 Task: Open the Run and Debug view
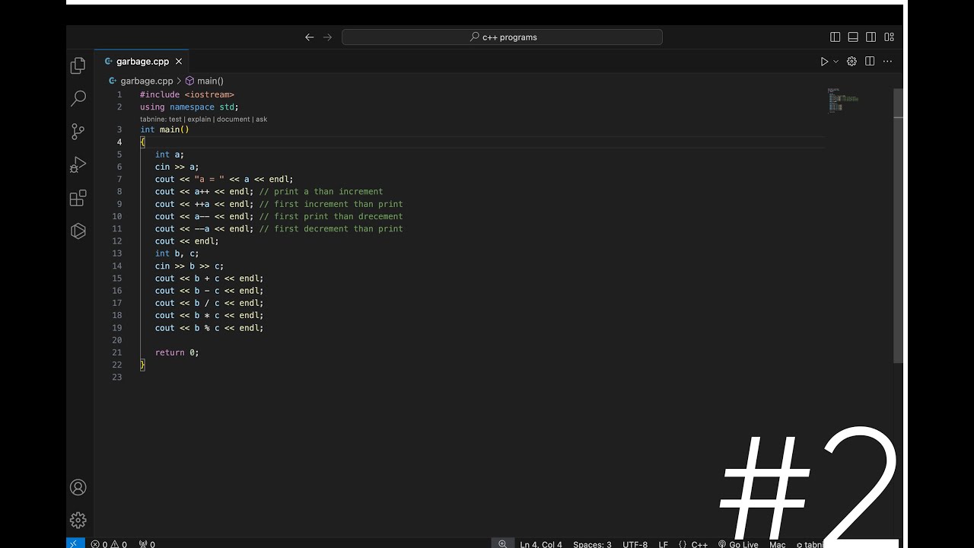[x=78, y=164]
